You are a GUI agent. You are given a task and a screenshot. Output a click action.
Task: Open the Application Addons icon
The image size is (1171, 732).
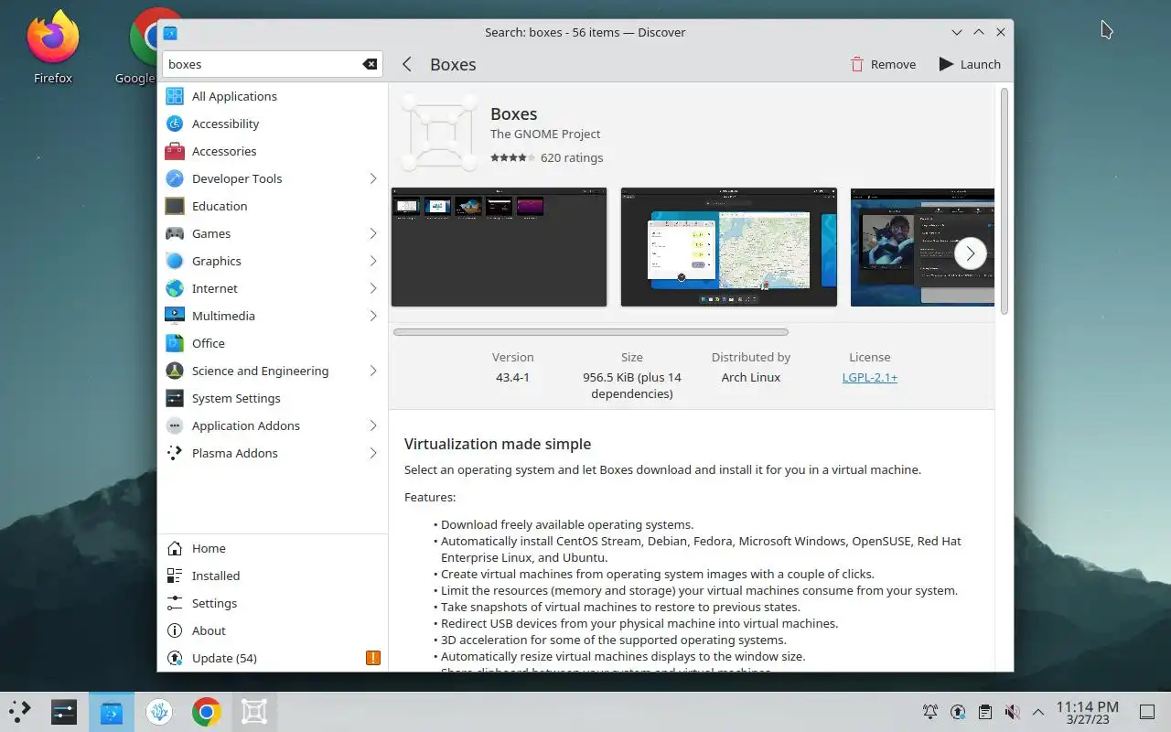[175, 425]
